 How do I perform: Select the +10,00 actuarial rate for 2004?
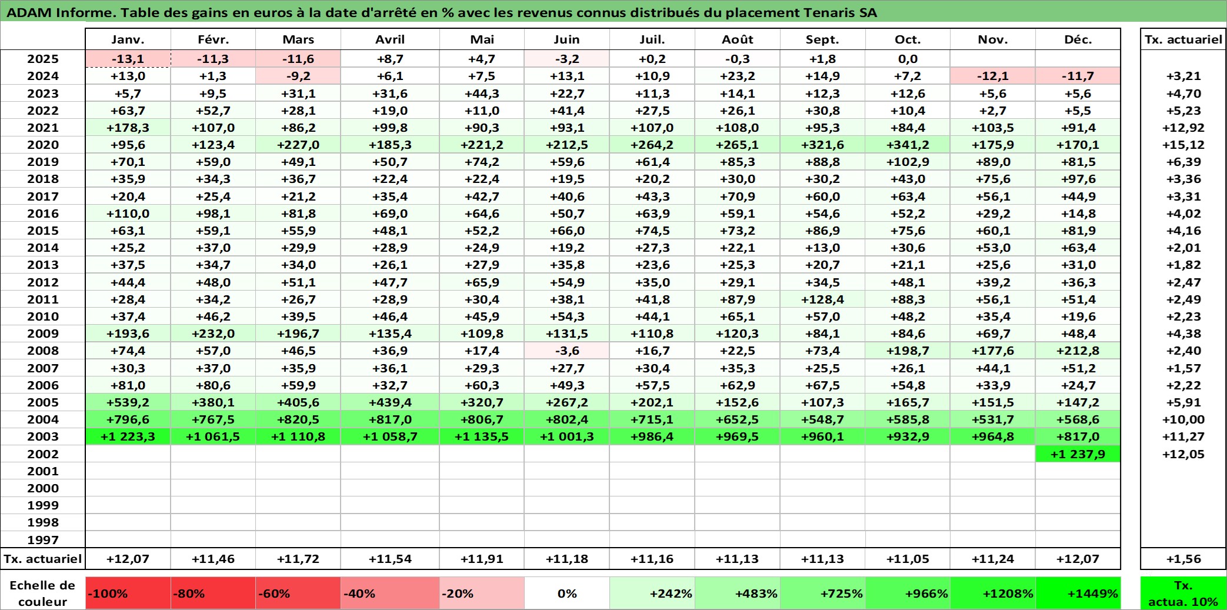(1183, 419)
